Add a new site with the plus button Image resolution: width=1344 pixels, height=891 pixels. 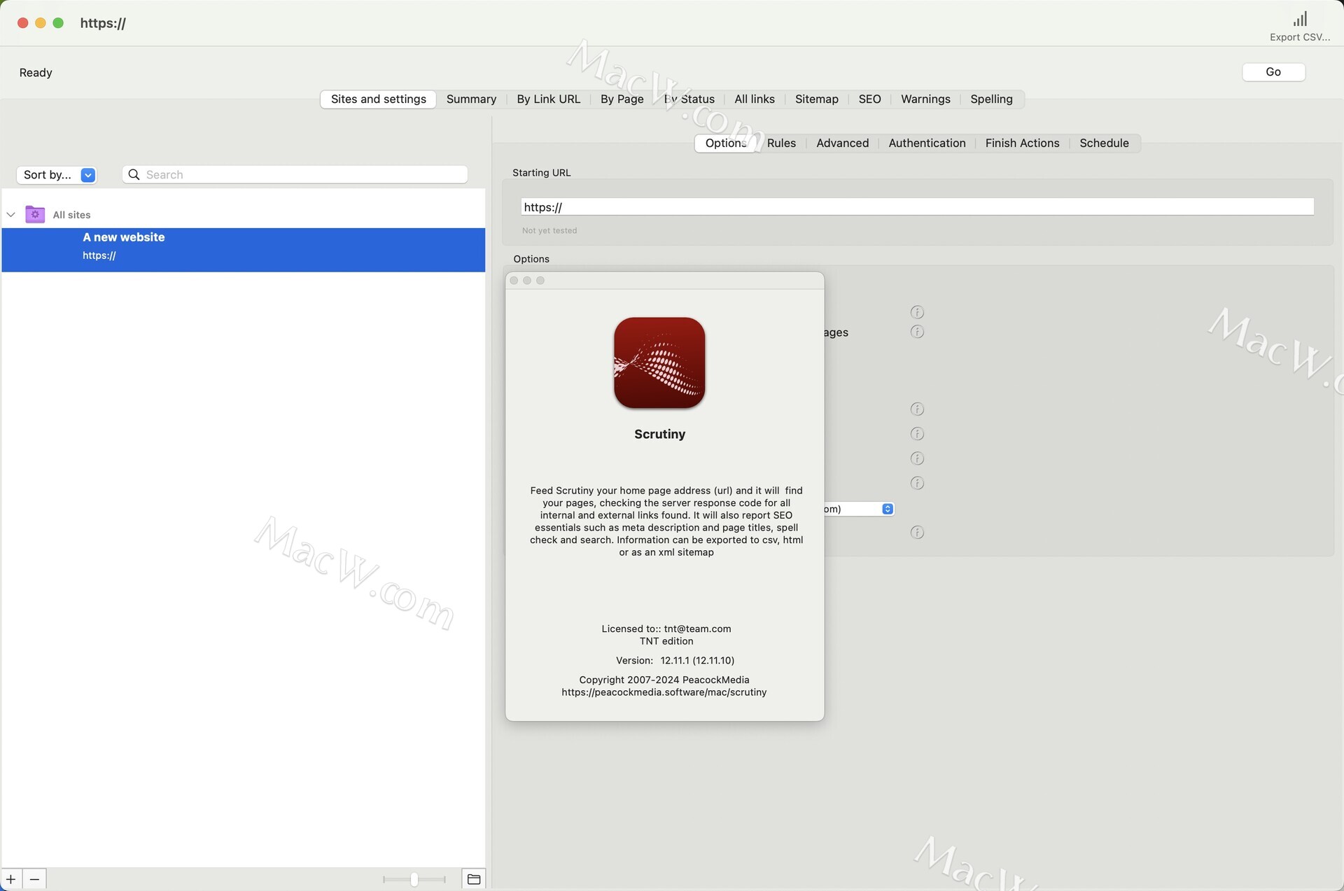(11, 879)
